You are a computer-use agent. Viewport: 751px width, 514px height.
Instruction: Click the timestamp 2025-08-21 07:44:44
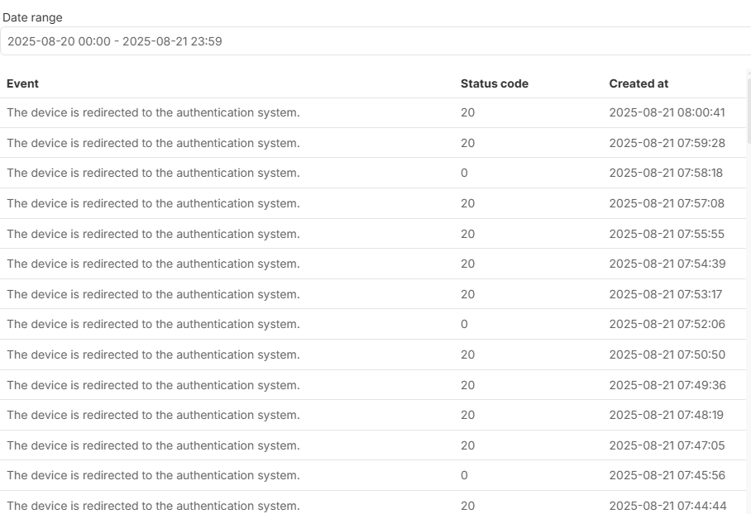(667, 506)
